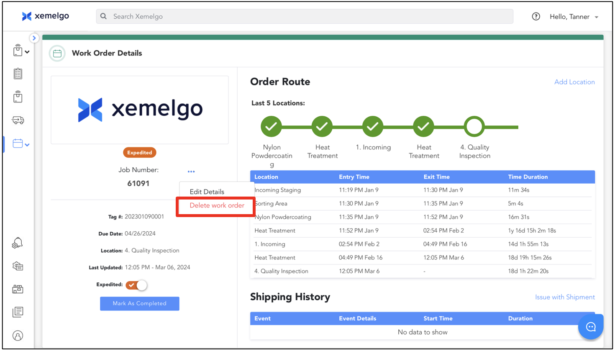Click the Entry Time column header
This screenshot has height=353, width=615.
[354, 177]
